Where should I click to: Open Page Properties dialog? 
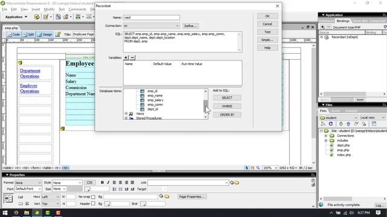[192, 197]
